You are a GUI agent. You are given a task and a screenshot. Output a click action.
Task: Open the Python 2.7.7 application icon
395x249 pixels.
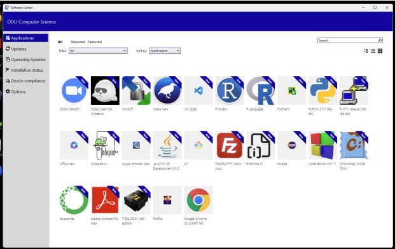[323, 91]
